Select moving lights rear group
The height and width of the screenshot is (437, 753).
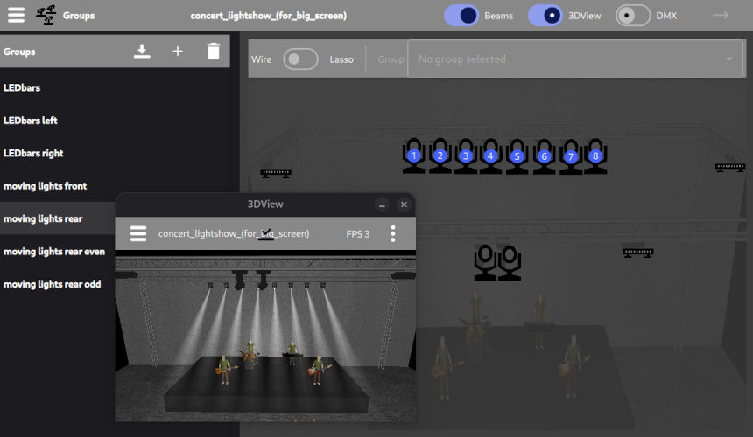point(43,218)
